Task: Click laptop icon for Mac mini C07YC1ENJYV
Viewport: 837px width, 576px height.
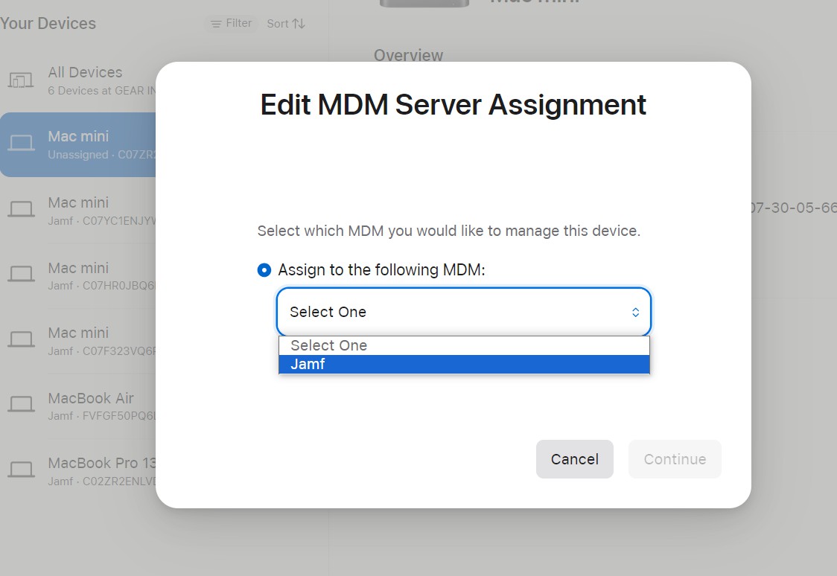Action: click(21, 210)
